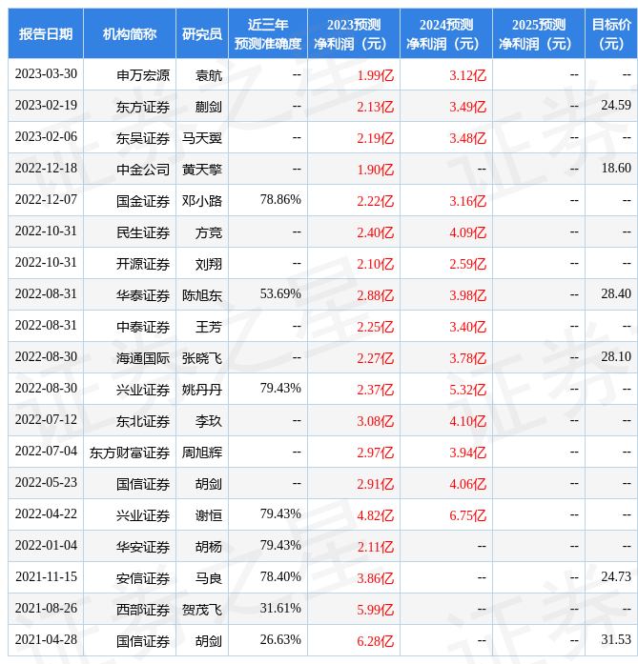Select institution 安信证券
638x664 pixels.
pyautogui.click(x=143, y=577)
